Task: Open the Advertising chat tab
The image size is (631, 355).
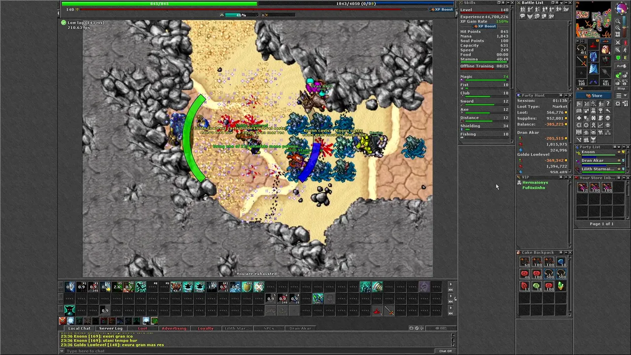Action: pos(174,328)
